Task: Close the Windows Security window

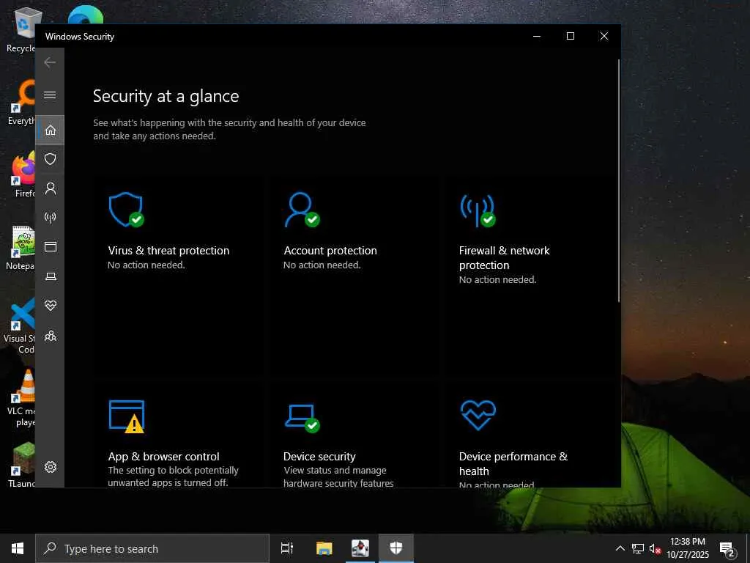Action: [604, 37]
